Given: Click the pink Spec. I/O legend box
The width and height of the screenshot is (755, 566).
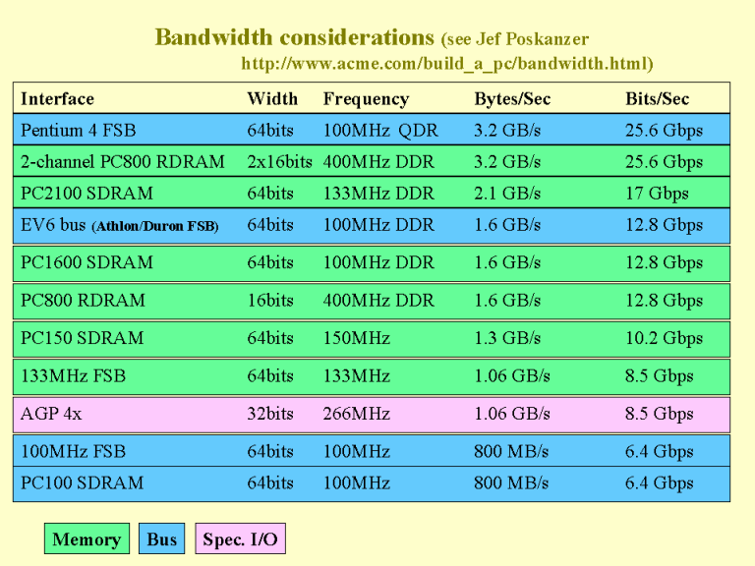Looking at the screenshot, I should point(240,538).
